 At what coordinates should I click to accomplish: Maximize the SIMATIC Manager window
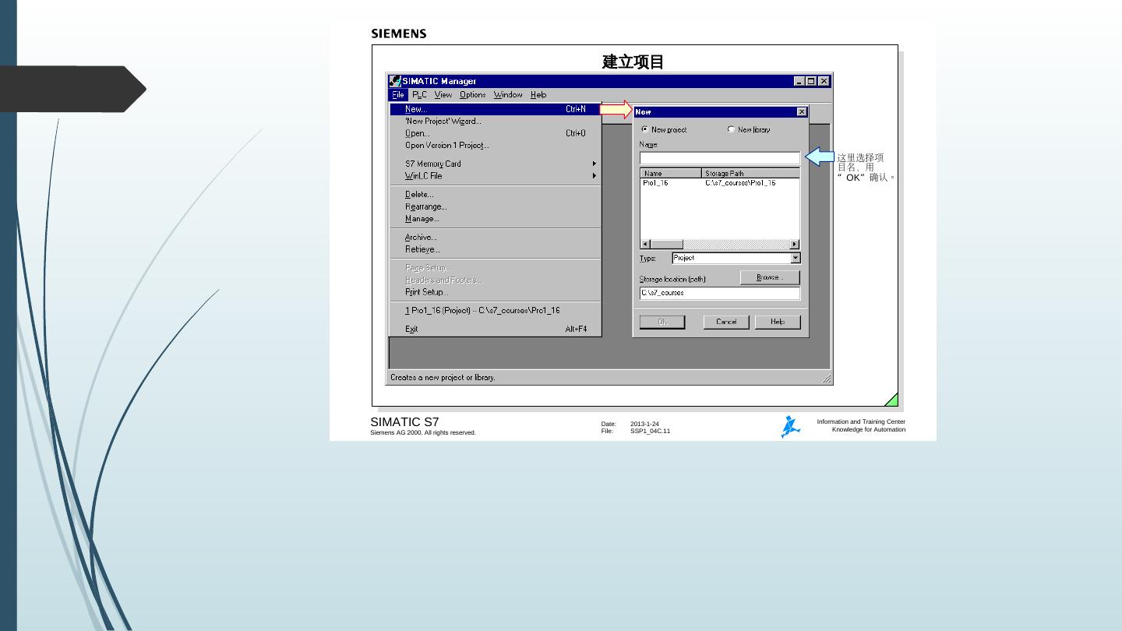[x=812, y=81]
